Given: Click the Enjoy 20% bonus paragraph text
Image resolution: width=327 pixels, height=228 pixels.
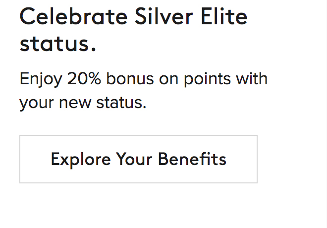Looking at the screenshot, I should (x=143, y=91).
